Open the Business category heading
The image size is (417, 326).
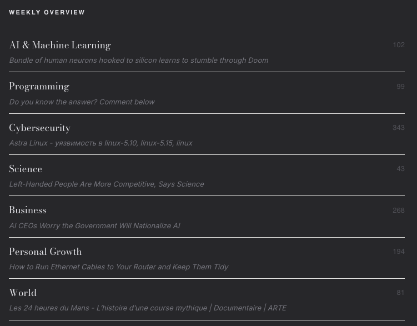point(28,210)
